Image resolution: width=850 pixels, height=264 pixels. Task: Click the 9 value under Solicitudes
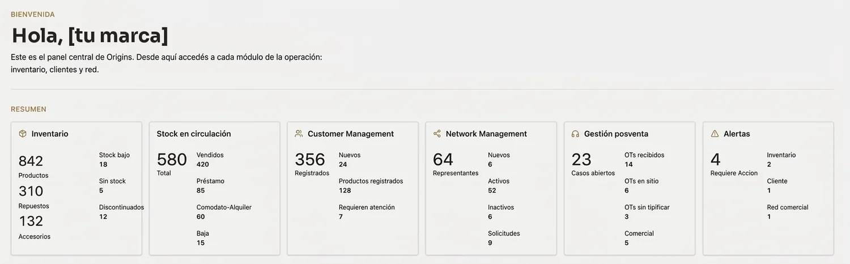click(x=490, y=242)
